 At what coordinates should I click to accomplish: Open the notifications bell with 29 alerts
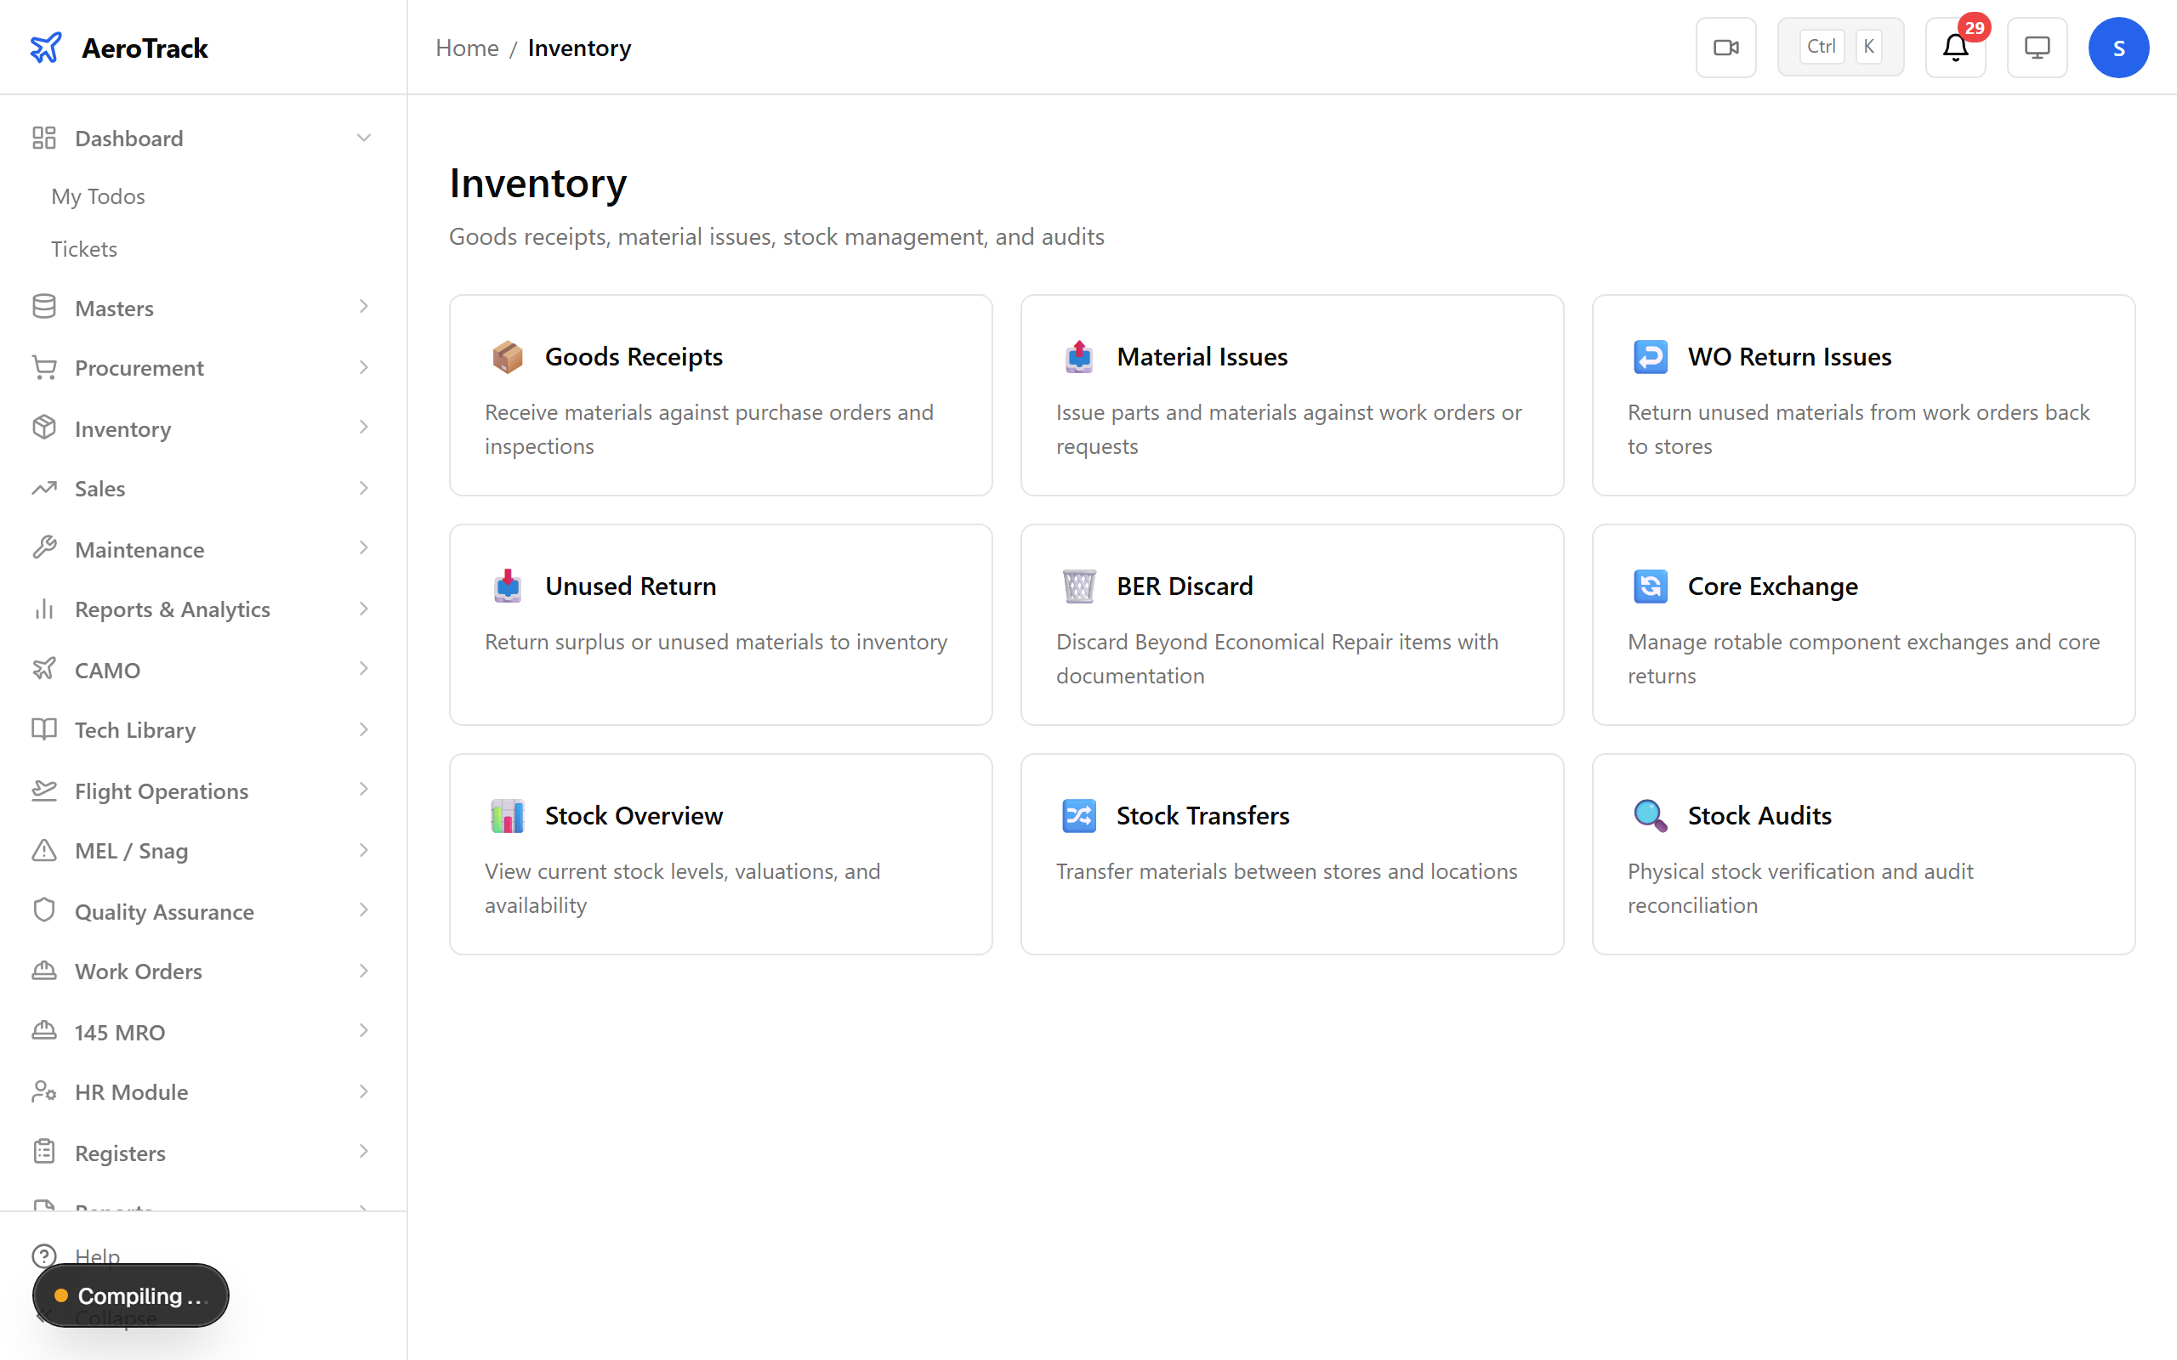coord(1955,48)
